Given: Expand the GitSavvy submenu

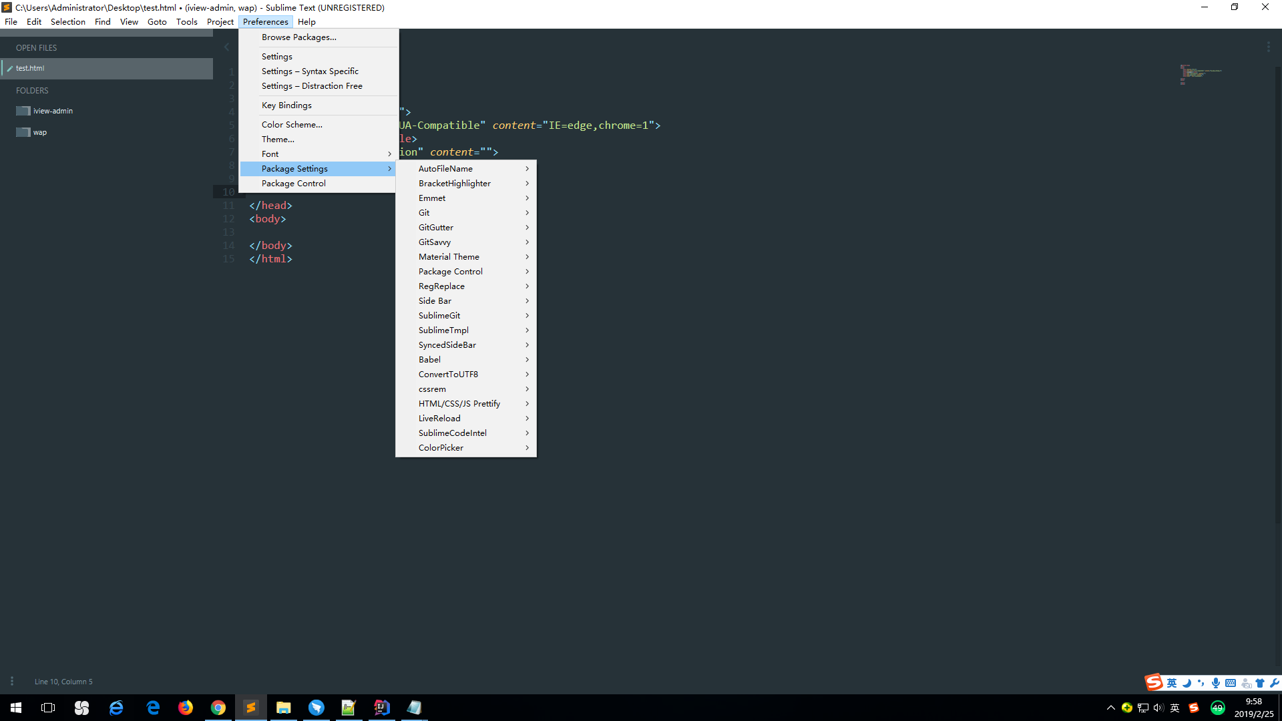Looking at the screenshot, I should (x=466, y=242).
